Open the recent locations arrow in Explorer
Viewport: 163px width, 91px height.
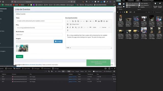(123, 12)
